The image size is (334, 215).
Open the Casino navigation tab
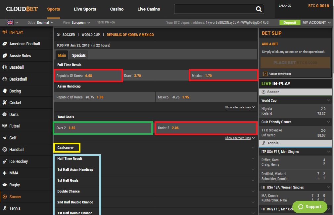coord(117,9)
